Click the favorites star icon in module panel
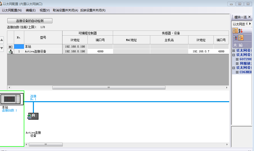The image size is (254, 151). pyautogui.click(x=235, y=45)
